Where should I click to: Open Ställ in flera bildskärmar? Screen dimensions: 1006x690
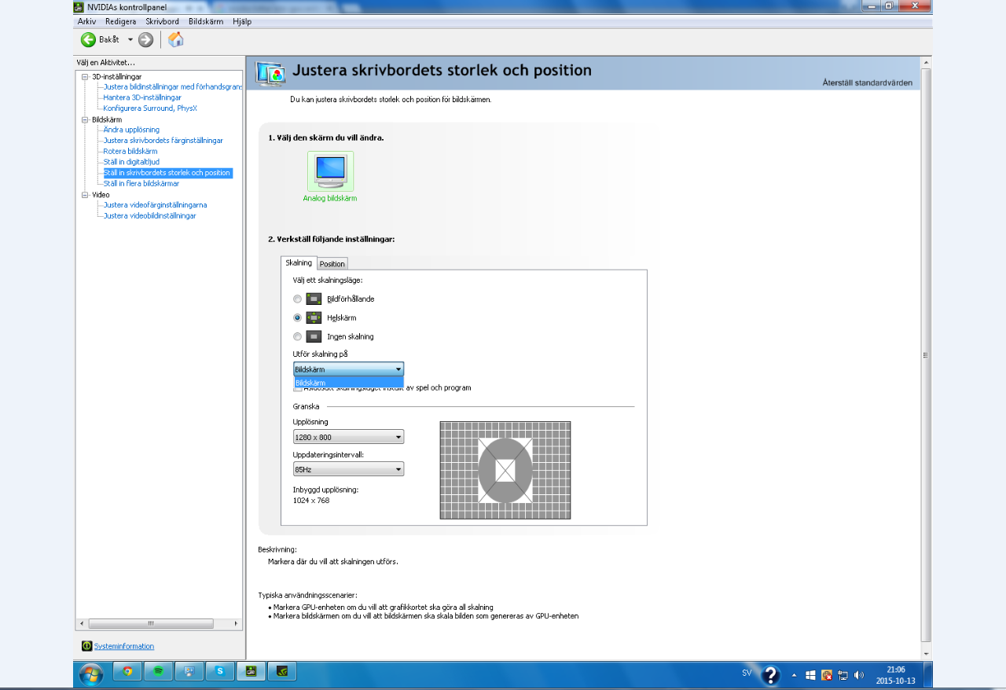click(x=141, y=183)
